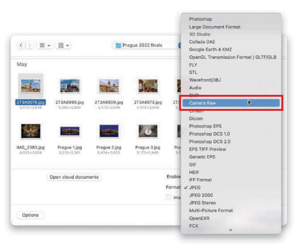295x246 pixels.
Task: Select the 2T3A0078.jpg thumbnail
Action: [x=31, y=86]
